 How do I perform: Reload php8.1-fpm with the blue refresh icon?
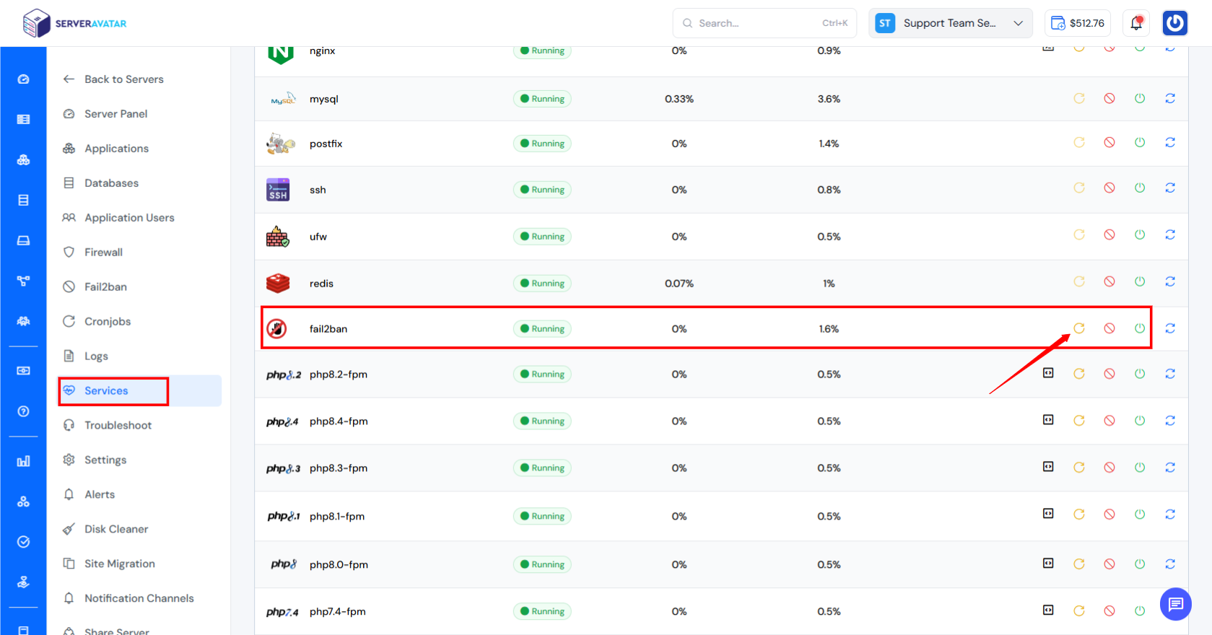1170,514
